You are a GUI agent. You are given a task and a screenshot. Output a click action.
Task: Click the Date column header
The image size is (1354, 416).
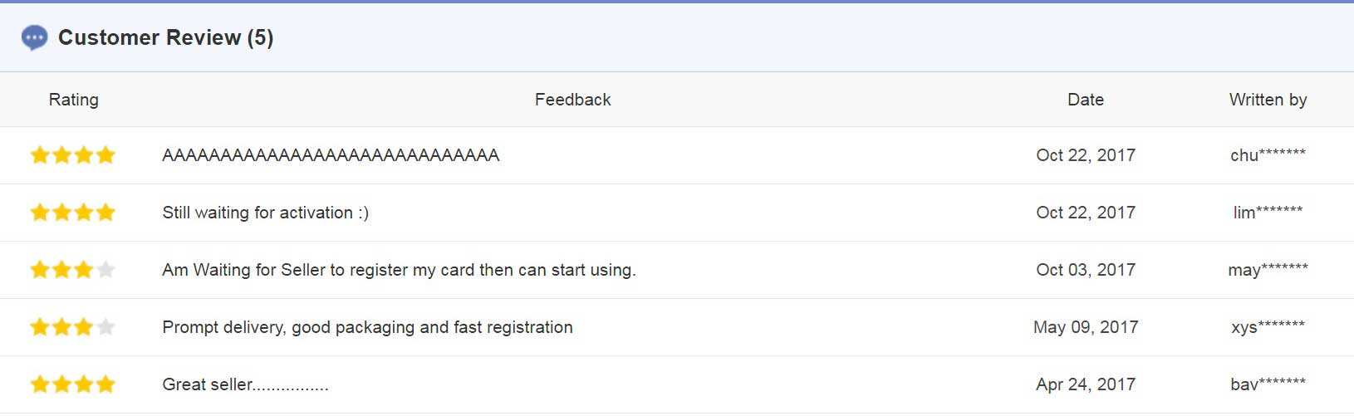tap(1086, 100)
